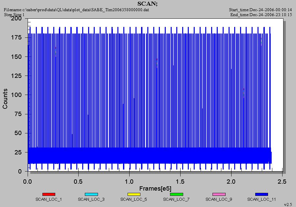Click the 0.5 x-axis tick value
Image resolution: width=296 pixels, height=207 pixels.
click(78, 182)
